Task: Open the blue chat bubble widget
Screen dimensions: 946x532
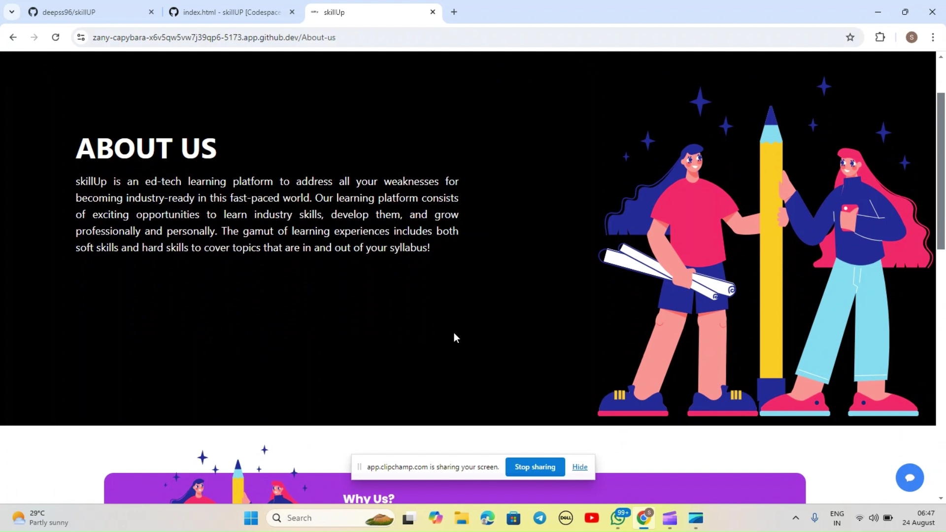Action: tap(910, 477)
